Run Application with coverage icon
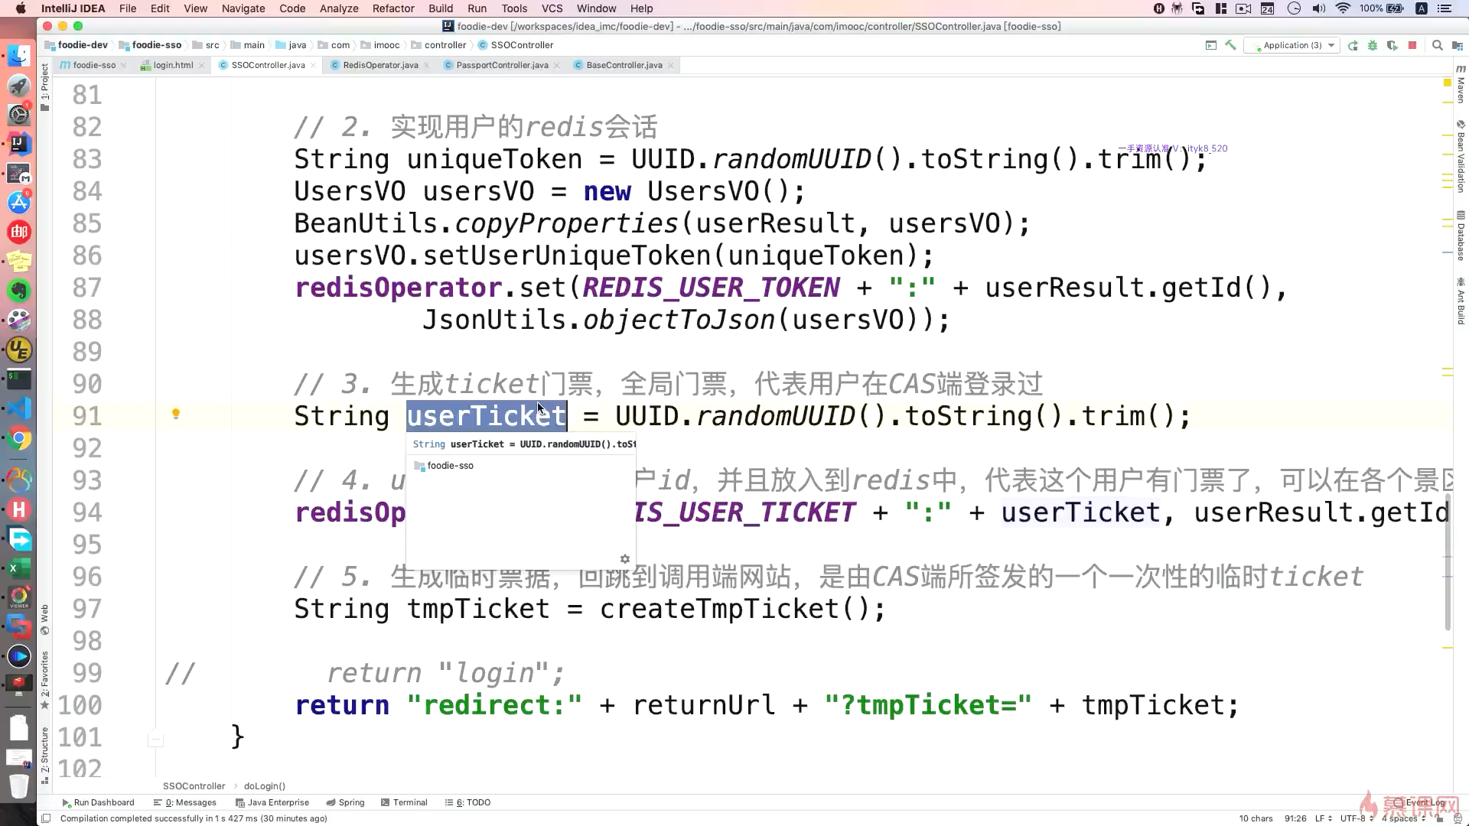Image resolution: width=1469 pixels, height=826 pixels. click(1392, 45)
